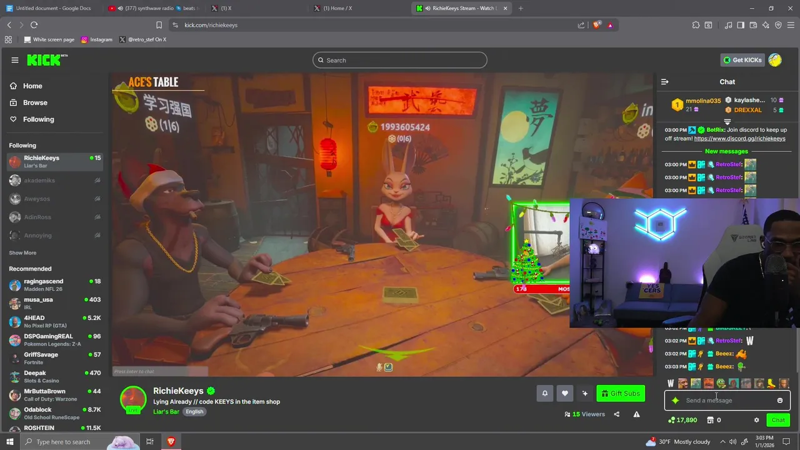This screenshot has height=450, width=800.
Task: Open the emoji picker in the message box
Action: 779,401
